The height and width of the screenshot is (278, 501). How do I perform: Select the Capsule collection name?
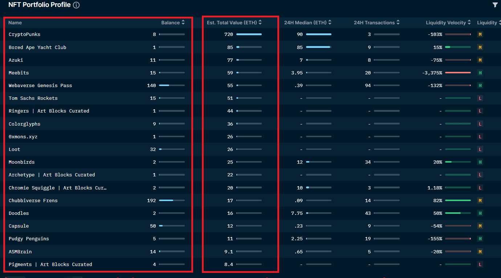pyautogui.click(x=19, y=226)
